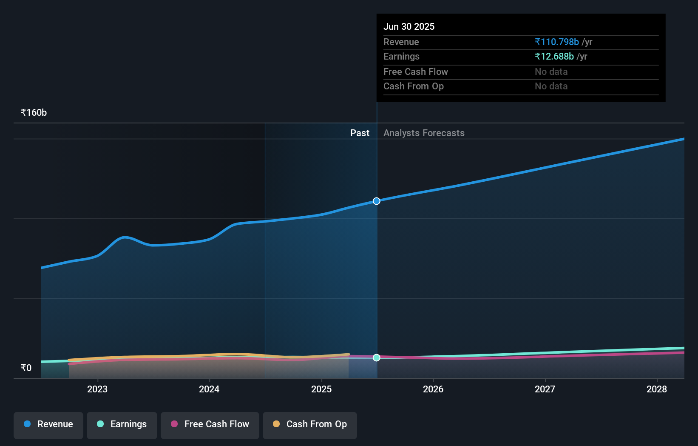Screen dimensions: 698x446
Task: Click the ₹160b y-axis label
Action: point(34,112)
